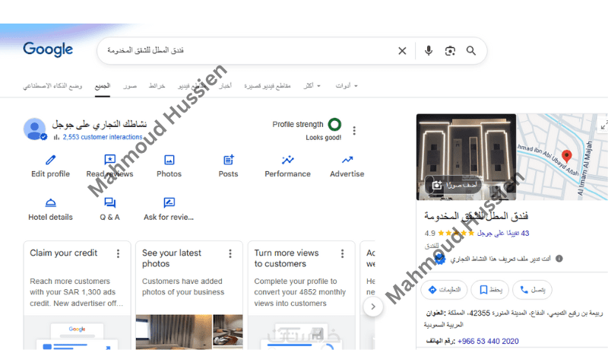Click phone number +966 53 440 2020

[x=488, y=341]
